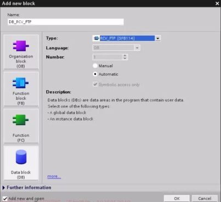Close the Add new block dialog

click(217, 3)
